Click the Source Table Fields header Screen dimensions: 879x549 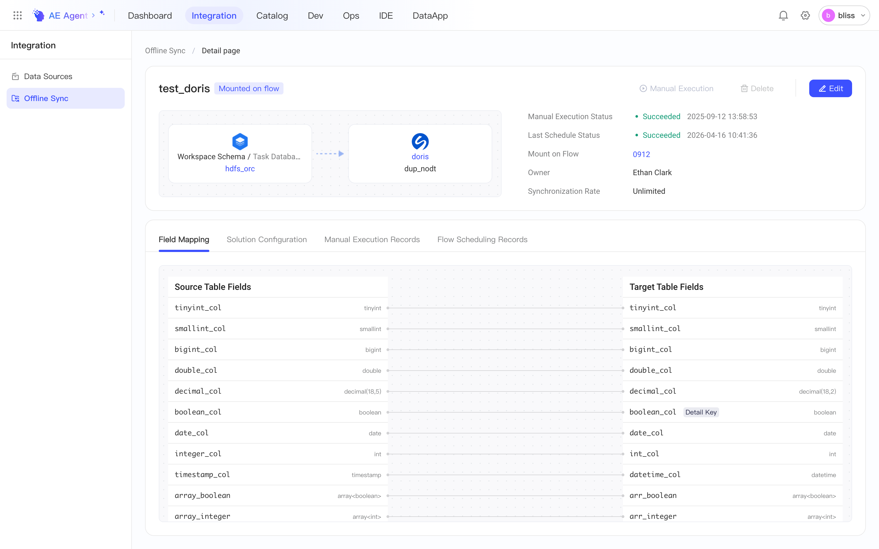tap(213, 287)
